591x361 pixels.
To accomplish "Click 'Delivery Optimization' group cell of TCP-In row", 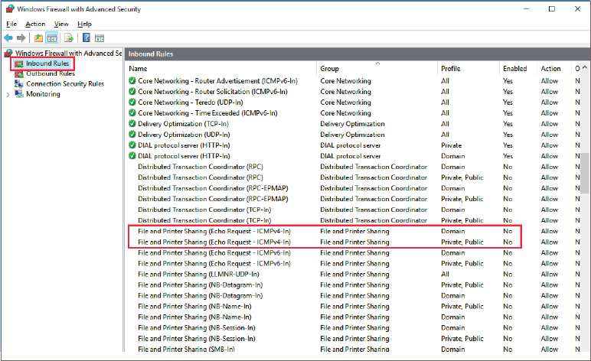I will click(352, 124).
